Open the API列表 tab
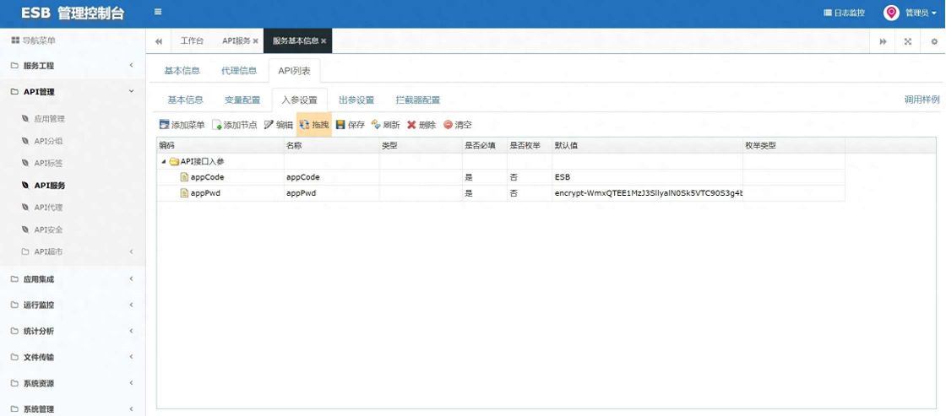 tap(295, 71)
